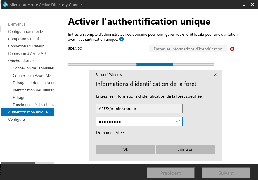Close the Sécurité Windows dialog
Image resolution: width=258 pixels, height=180 pixels.
(x=215, y=75)
